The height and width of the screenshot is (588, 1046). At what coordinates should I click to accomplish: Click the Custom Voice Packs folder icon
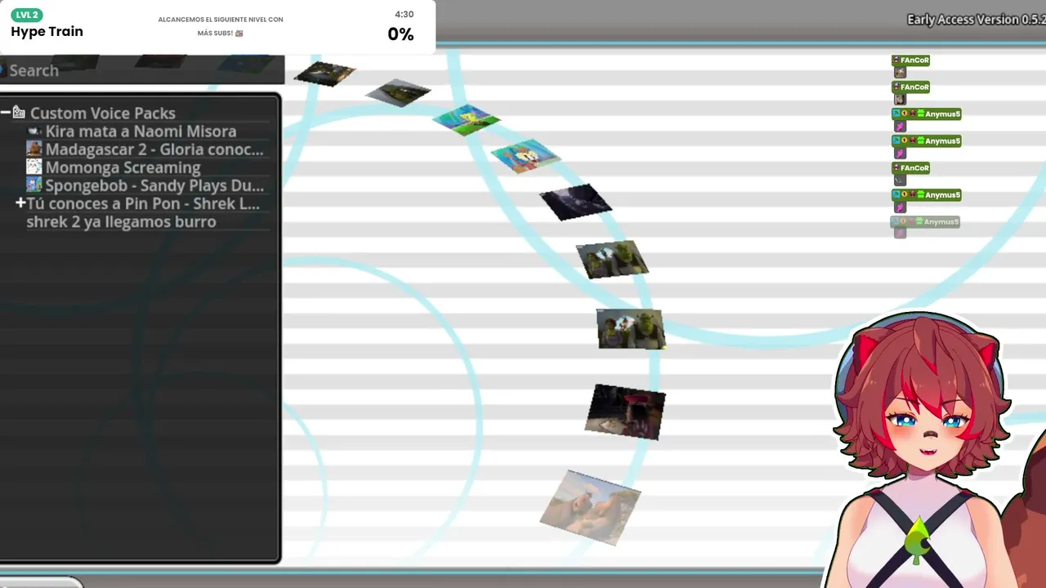pyautogui.click(x=19, y=113)
